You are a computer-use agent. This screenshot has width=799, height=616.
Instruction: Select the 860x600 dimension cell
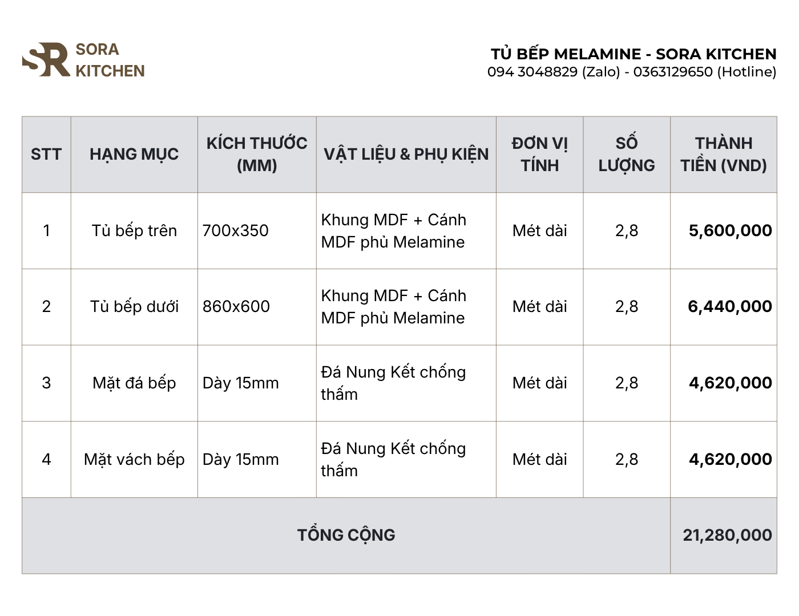click(236, 306)
